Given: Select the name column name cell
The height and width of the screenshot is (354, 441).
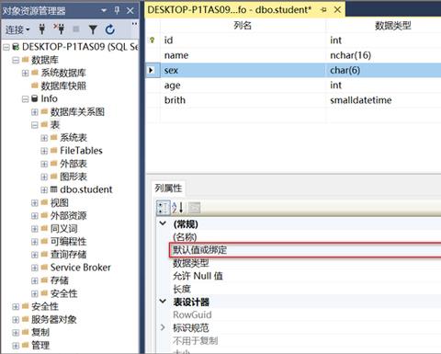Looking at the screenshot, I should [243, 55].
